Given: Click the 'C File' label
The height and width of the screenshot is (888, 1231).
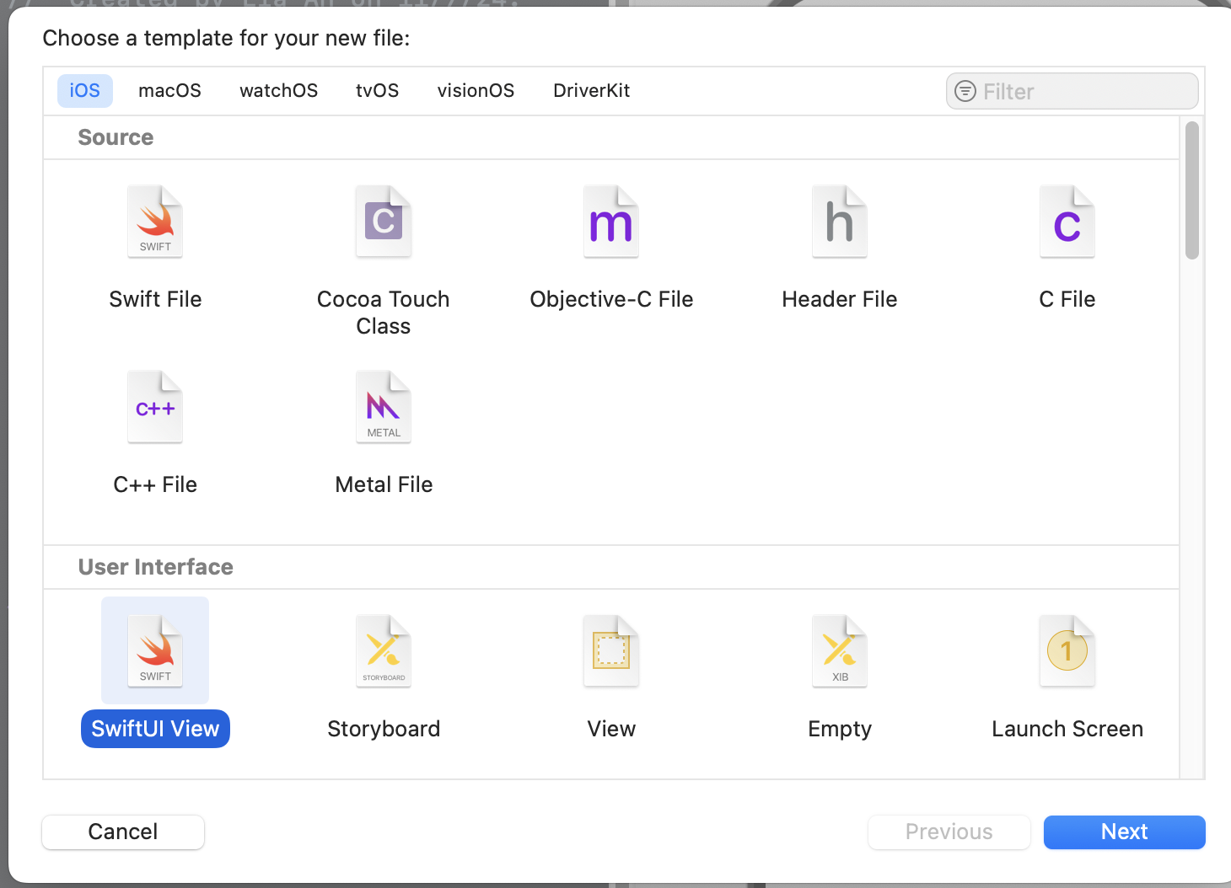Looking at the screenshot, I should coord(1067,299).
